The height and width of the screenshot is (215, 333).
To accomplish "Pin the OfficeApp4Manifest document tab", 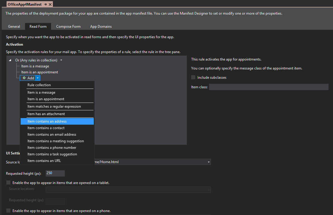I will coord(45,4).
